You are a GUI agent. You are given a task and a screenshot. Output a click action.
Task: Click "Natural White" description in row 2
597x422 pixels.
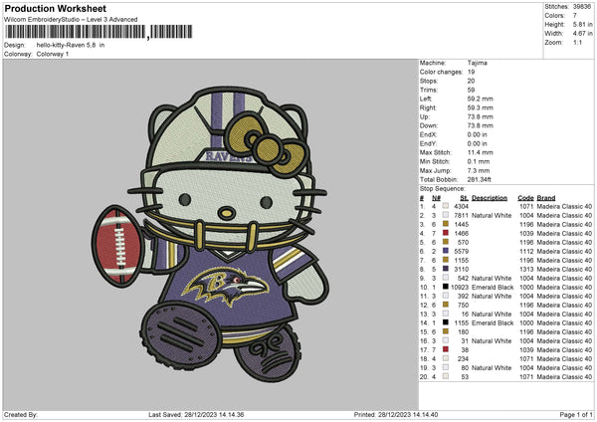pyautogui.click(x=492, y=216)
